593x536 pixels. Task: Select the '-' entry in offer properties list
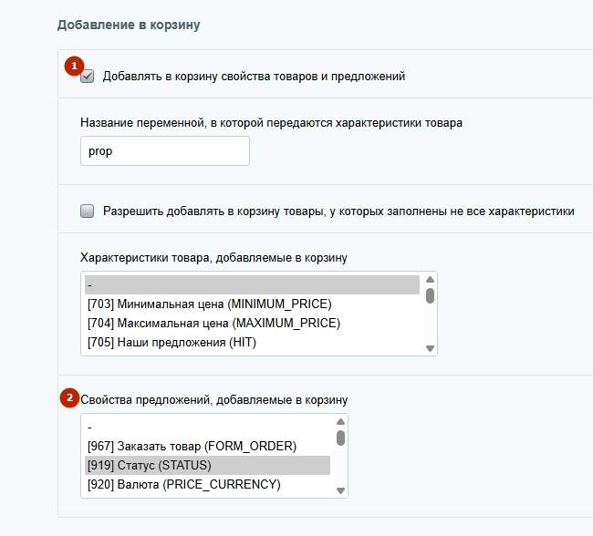click(x=206, y=427)
